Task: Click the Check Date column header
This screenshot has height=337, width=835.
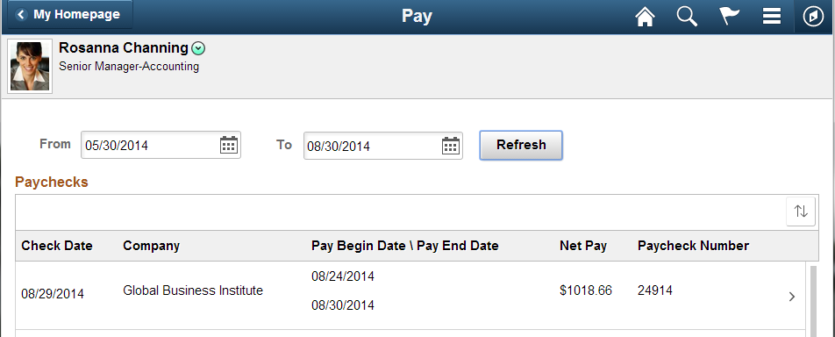Action: point(57,246)
